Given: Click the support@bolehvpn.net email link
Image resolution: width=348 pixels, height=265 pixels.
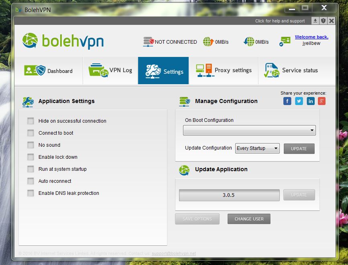Looking at the screenshot, I should click(174, 253).
